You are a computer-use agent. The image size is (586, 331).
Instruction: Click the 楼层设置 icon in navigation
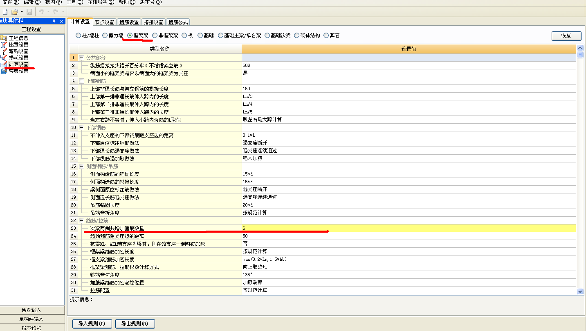(x=4, y=71)
